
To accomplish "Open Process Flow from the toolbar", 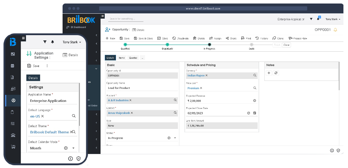I will [298, 38].
